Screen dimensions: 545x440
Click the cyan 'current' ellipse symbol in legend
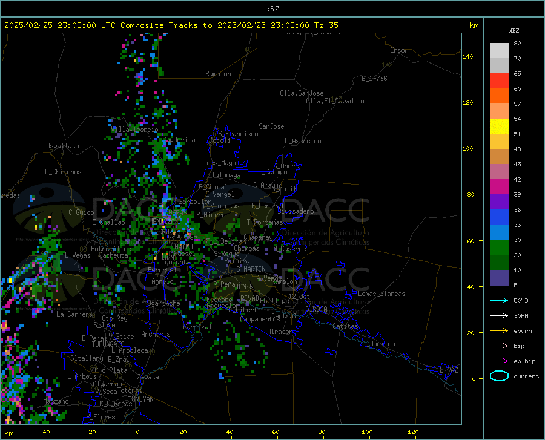tap(499, 376)
